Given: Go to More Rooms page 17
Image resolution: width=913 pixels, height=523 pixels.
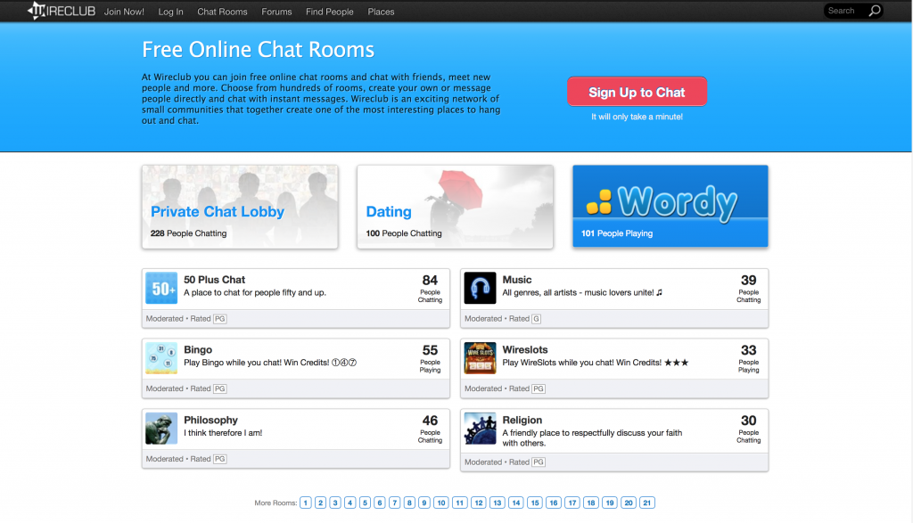Looking at the screenshot, I should 572,503.
